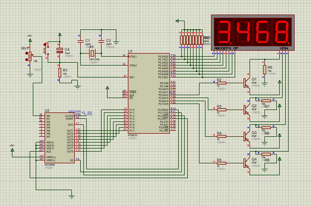Viewport: 311px width, 206px height.
Task: Click the RST pin label on U1
Action: coord(132,78)
